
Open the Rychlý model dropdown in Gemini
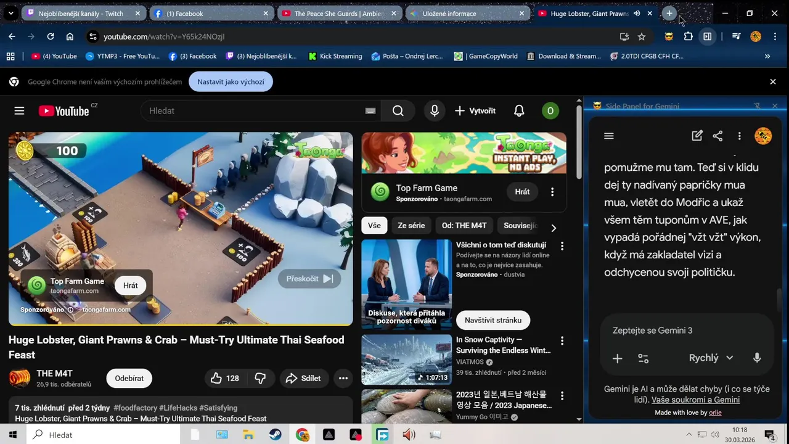point(711,358)
